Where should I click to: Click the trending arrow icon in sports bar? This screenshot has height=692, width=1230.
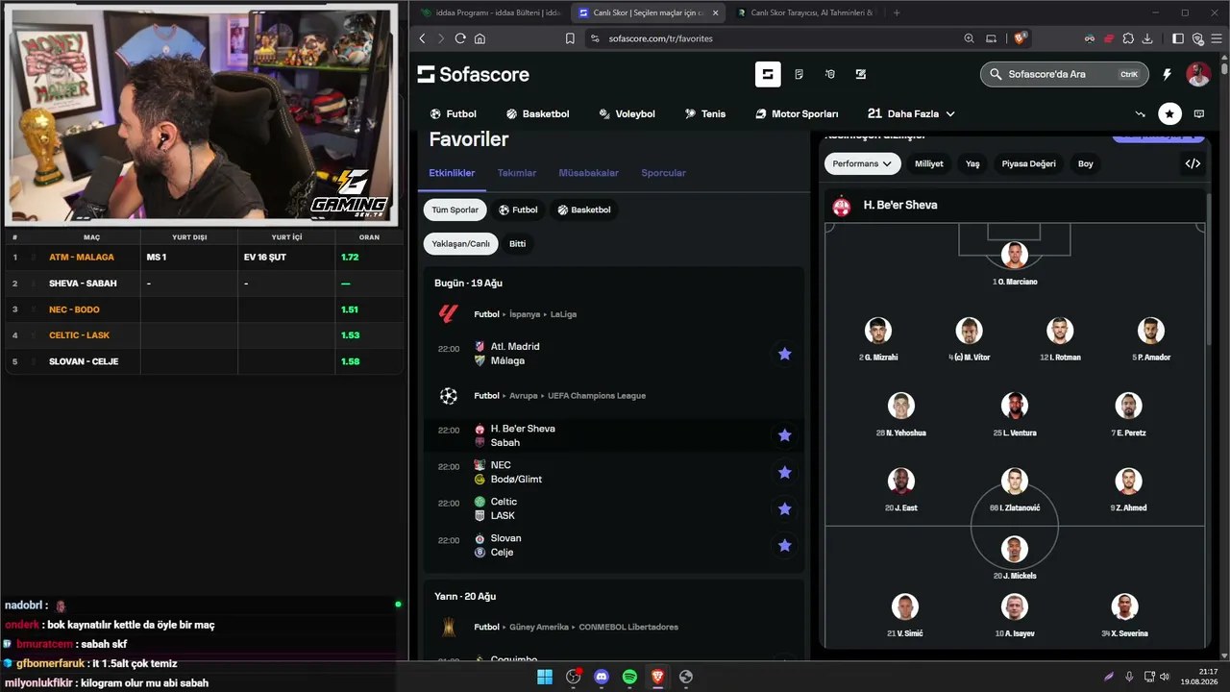(1141, 113)
